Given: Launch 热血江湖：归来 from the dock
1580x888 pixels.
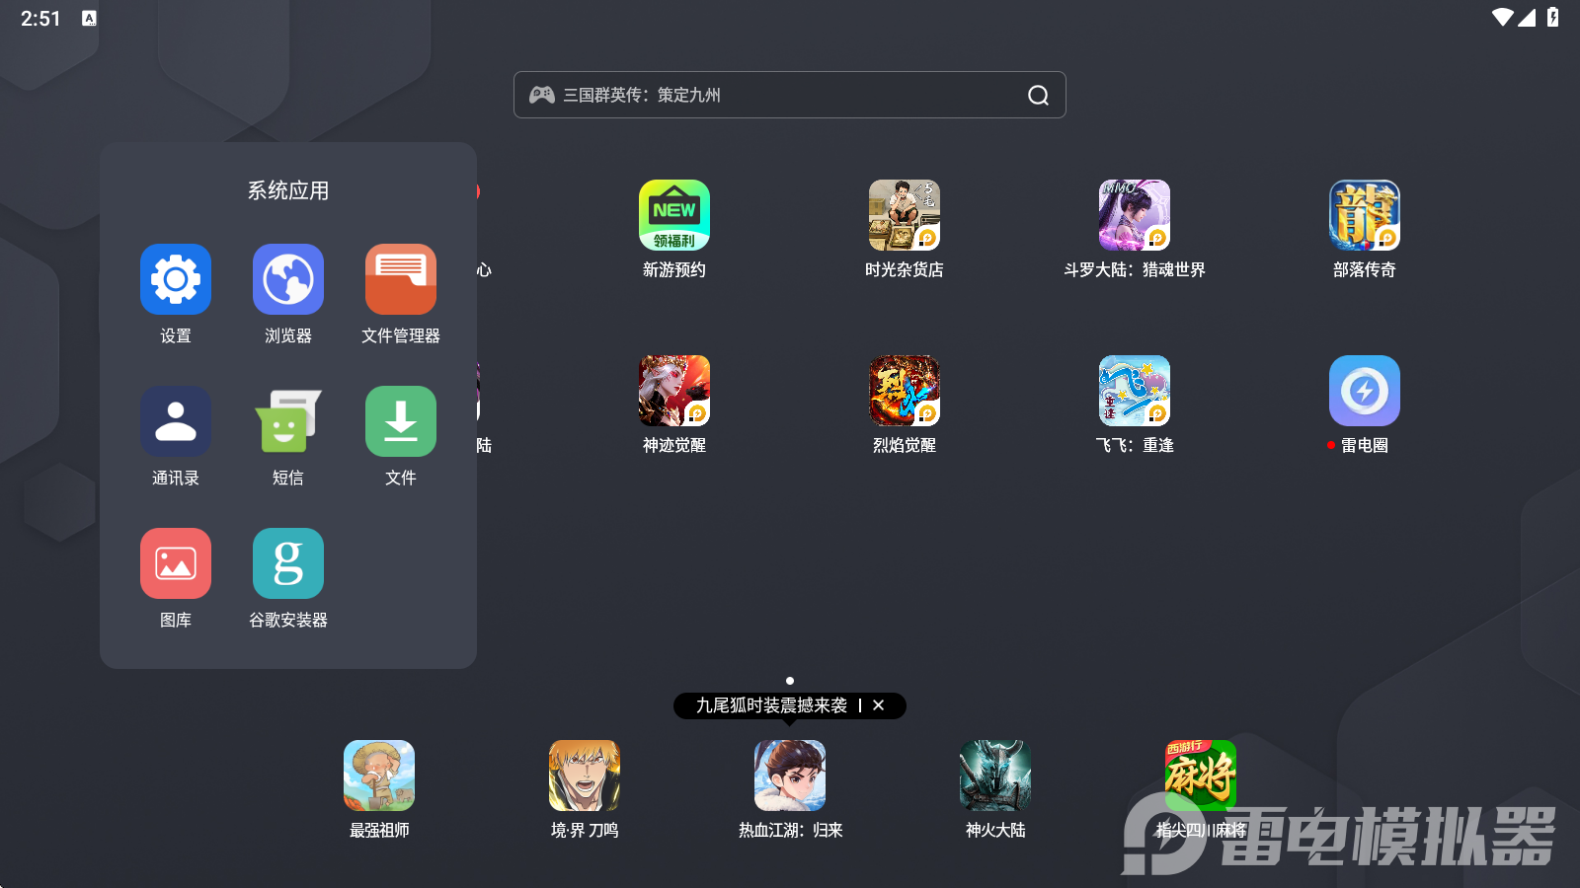Looking at the screenshot, I should (790, 776).
